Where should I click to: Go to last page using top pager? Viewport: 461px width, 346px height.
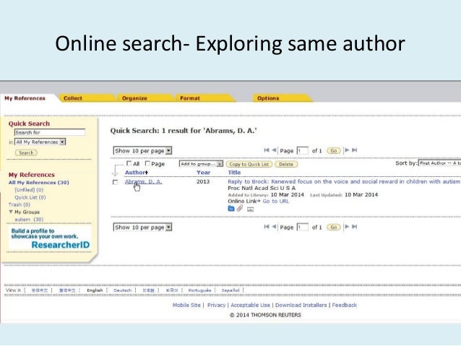coord(355,150)
